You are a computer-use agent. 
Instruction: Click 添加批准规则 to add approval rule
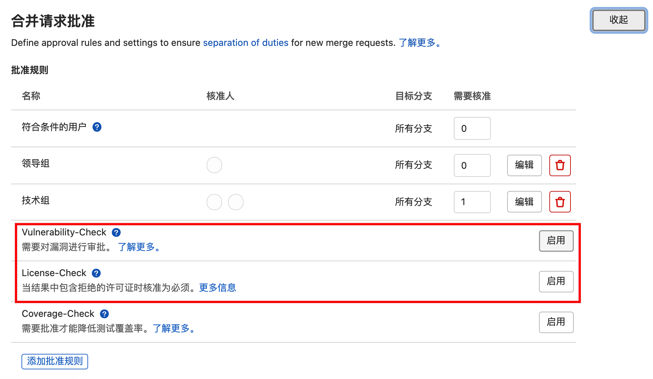[55, 361]
